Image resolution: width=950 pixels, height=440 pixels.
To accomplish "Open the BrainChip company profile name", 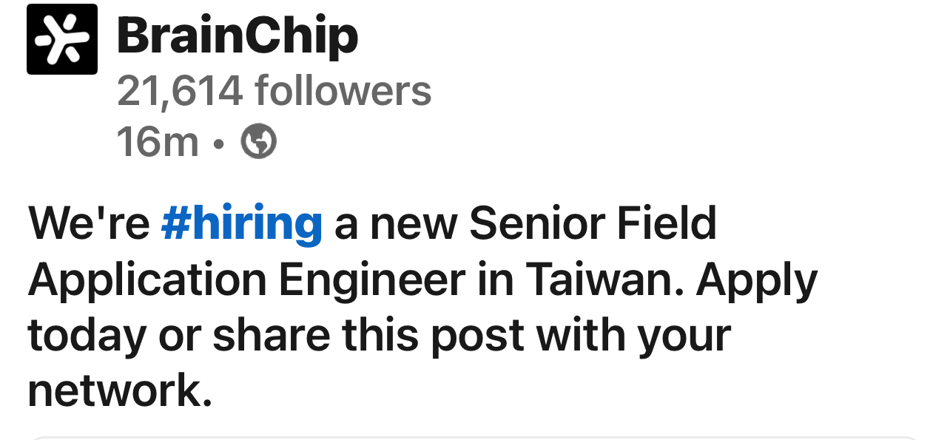I will 237,35.
